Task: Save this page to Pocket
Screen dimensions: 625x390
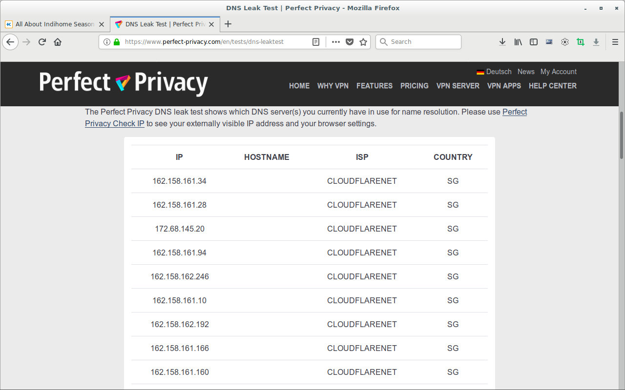Action: point(350,42)
